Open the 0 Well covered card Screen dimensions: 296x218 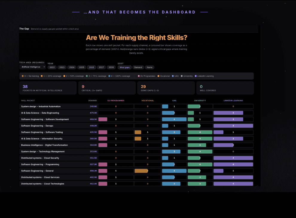click(x=225, y=88)
